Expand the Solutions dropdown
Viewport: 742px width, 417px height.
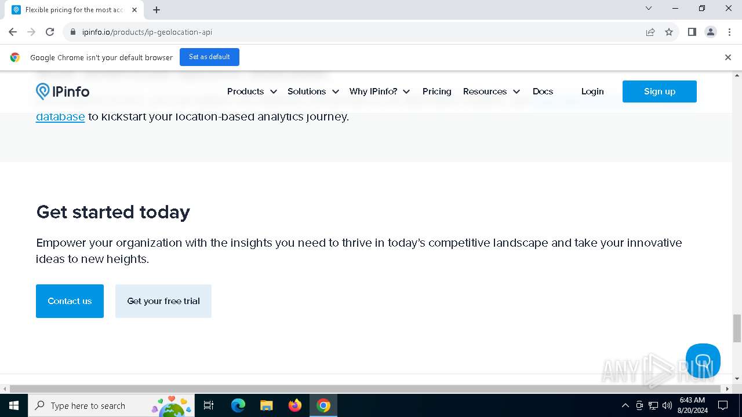coord(313,92)
